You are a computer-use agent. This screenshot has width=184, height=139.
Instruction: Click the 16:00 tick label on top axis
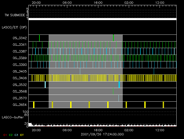coord(98,2)
